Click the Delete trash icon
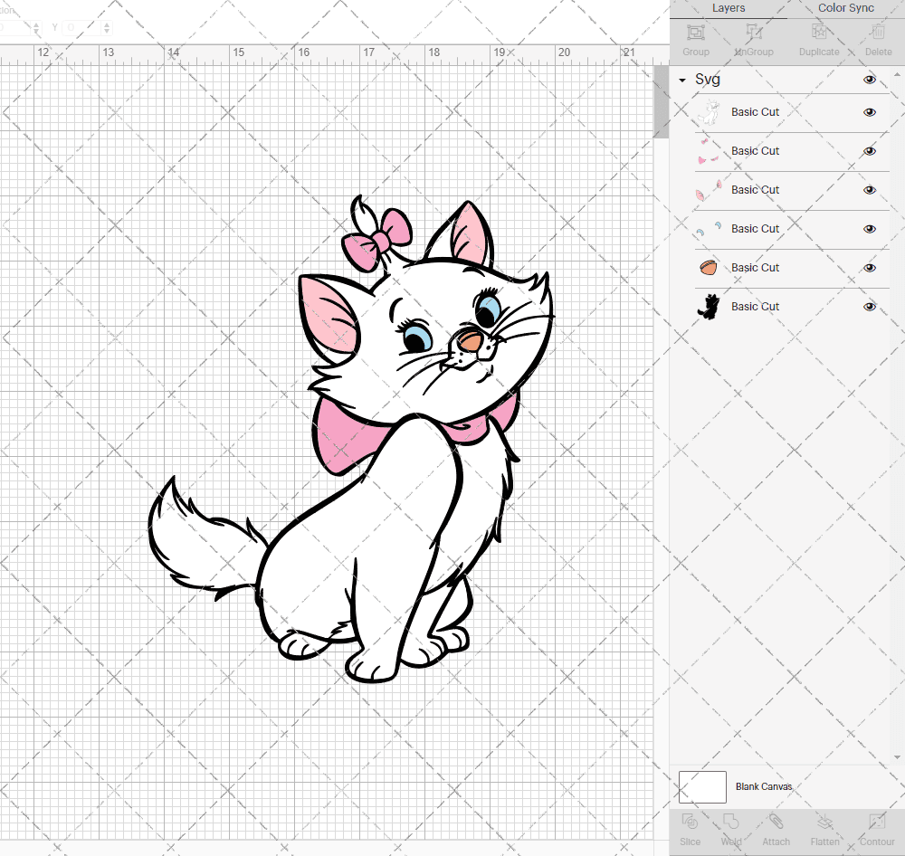 coord(878,33)
